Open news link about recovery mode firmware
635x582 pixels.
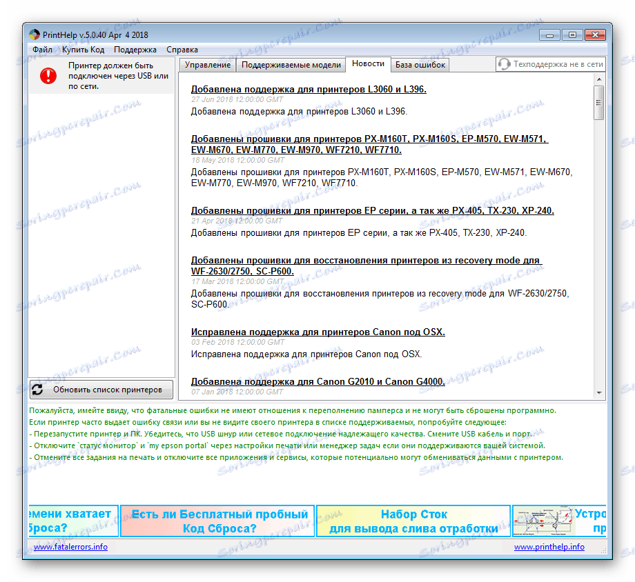click(367, 265)
